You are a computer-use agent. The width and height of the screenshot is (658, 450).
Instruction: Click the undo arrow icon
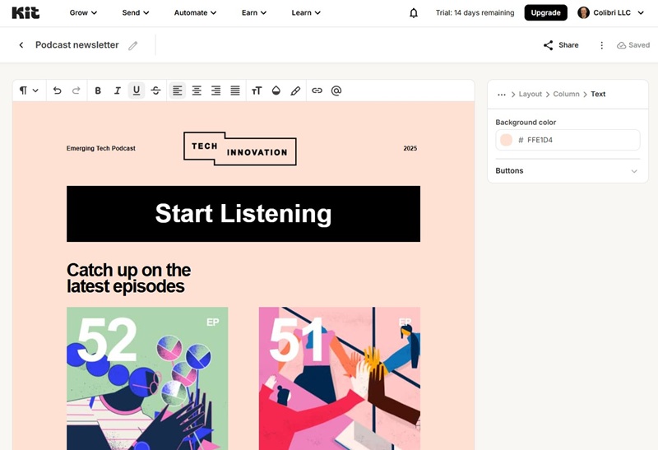pos(57,90)
